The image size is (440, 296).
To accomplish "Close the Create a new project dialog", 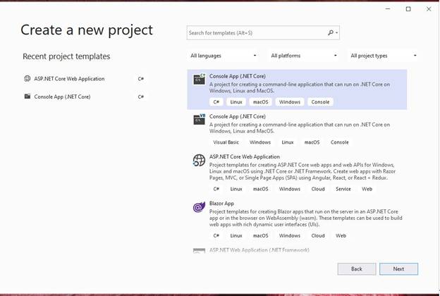I will coord(429,9).
